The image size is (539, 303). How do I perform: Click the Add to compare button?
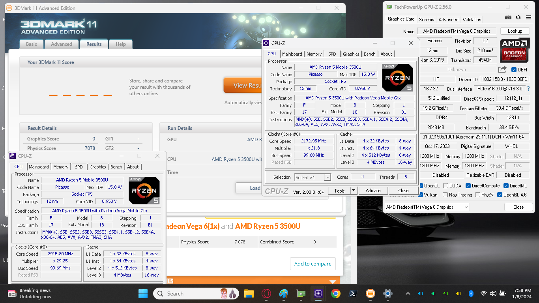[x=313, y=264]
